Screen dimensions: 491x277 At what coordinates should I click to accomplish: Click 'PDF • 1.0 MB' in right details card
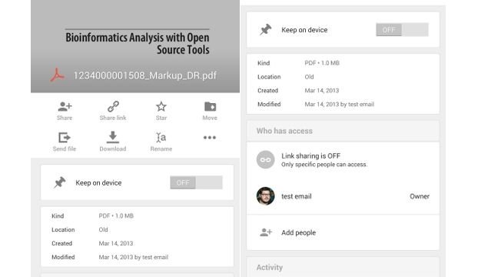pyautogui.click(x=322, y=63)
